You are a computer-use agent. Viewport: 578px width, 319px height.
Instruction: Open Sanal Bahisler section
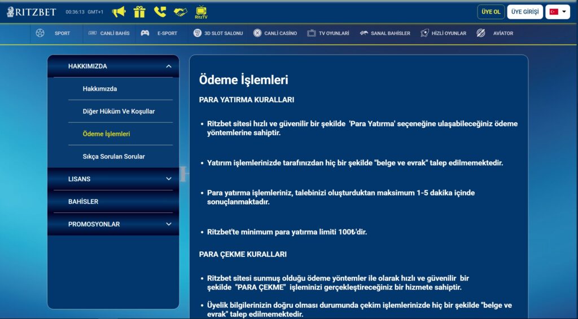(391, 33)
